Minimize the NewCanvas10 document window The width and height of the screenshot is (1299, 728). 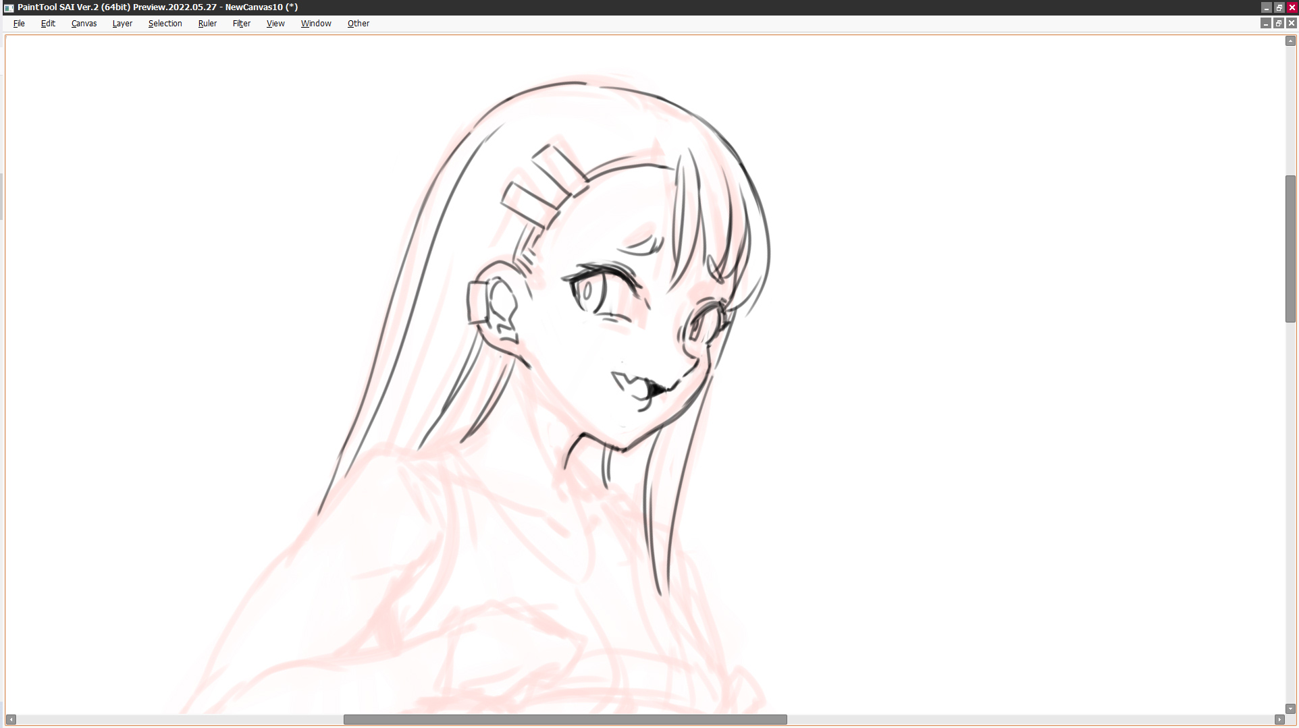1266,24
